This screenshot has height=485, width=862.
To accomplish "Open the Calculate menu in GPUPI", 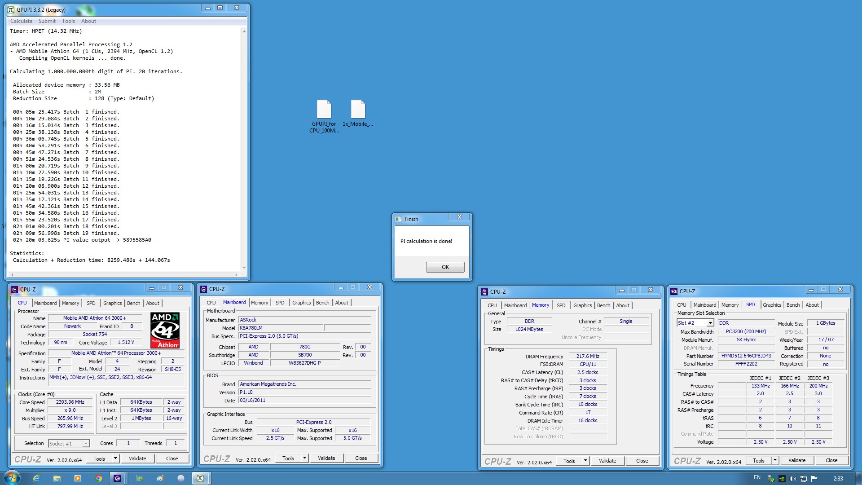I will [x=22, y=21].
